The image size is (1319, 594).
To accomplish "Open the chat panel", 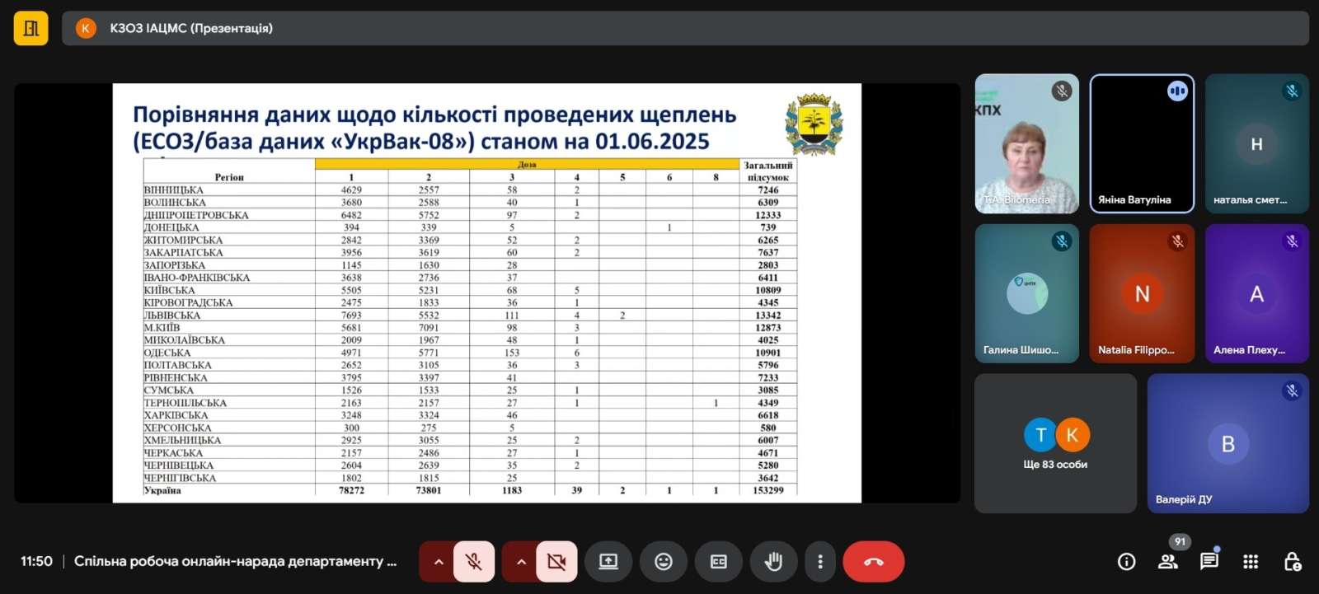I will 1209,562.
